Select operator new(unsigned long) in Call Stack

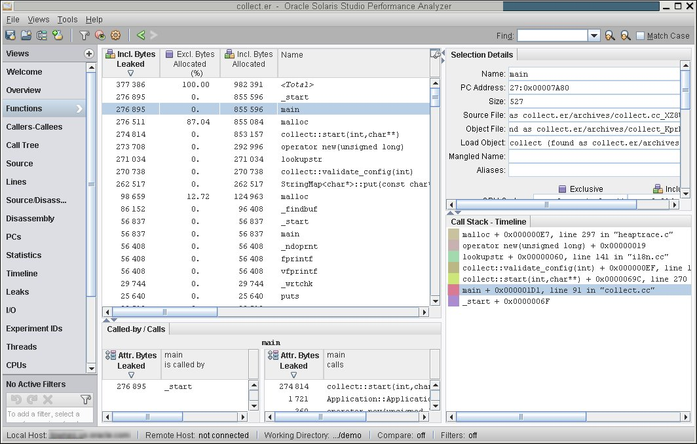(x=569, y=246)
